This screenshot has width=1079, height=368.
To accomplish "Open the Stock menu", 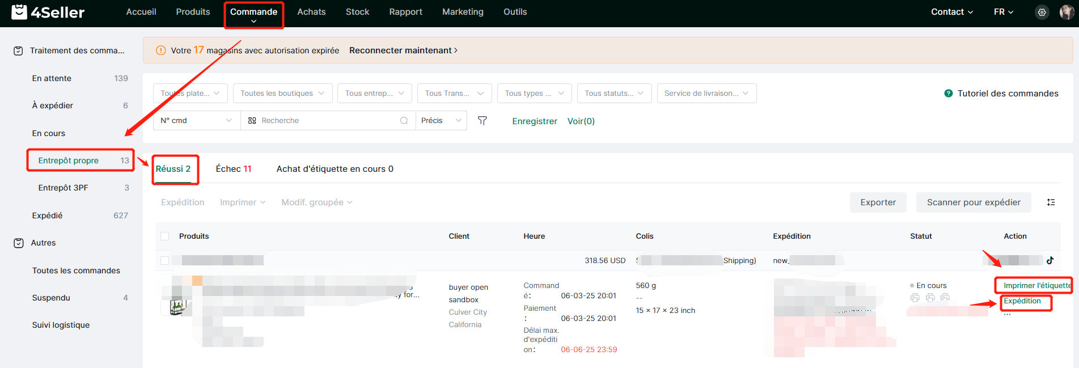I will pyautogui.click(x=357, y=12).
